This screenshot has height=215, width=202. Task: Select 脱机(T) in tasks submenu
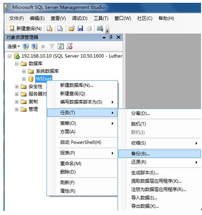click(160, 124)
